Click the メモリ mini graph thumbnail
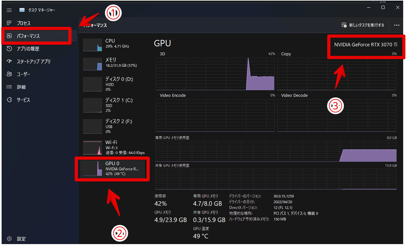 click(92, 64)
